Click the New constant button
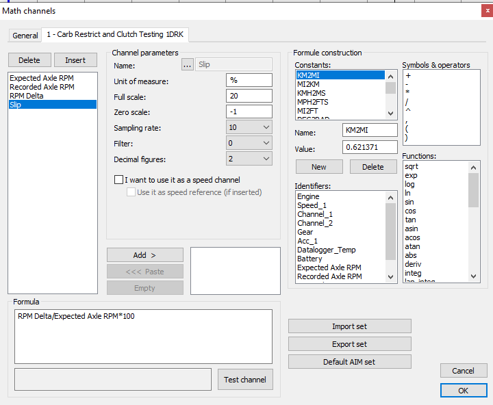Viewport: 493px width, 405px height. pyautogui.click(x=319, y=167)
